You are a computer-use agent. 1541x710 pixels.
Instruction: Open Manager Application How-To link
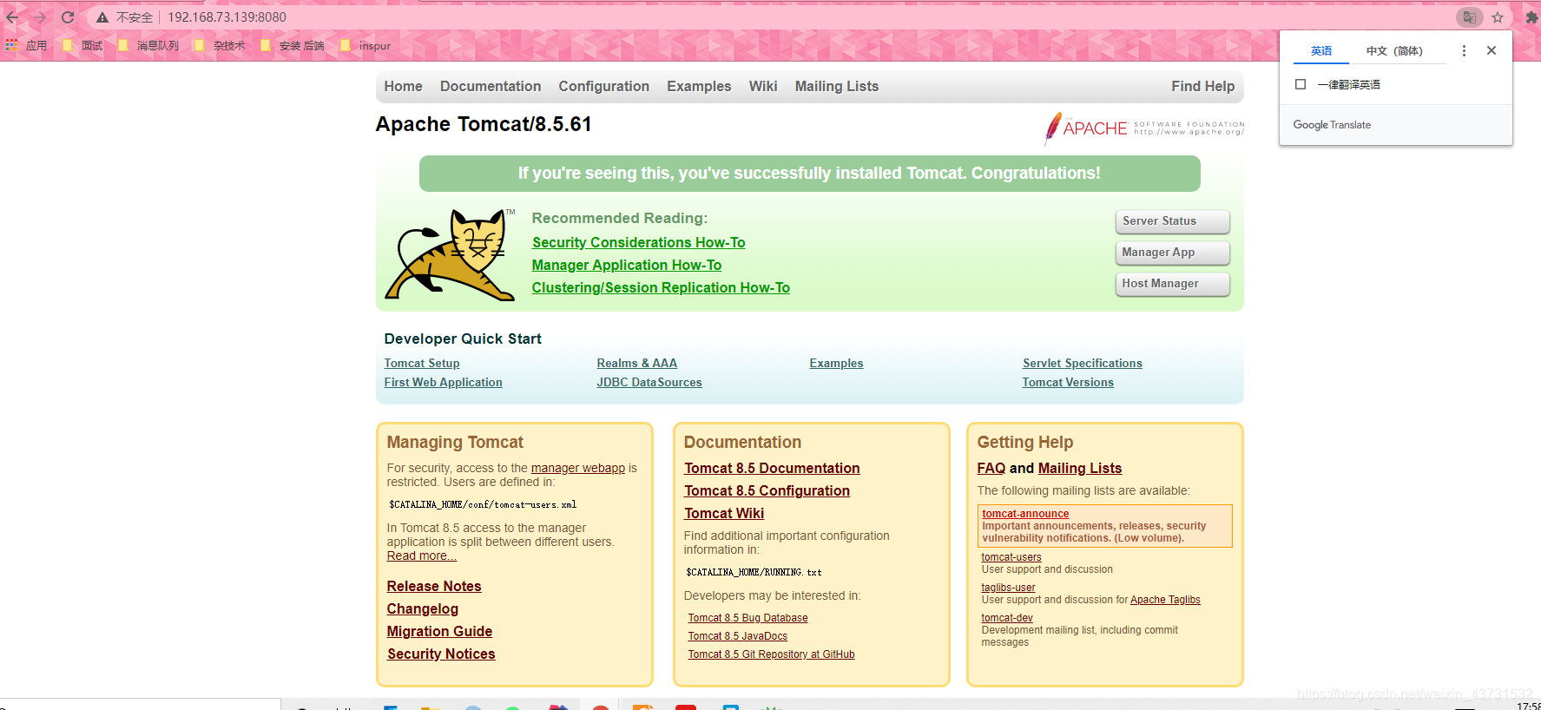point(627,266)
